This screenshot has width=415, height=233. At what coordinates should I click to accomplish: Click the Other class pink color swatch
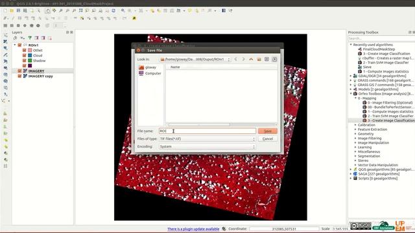[30, 50]
